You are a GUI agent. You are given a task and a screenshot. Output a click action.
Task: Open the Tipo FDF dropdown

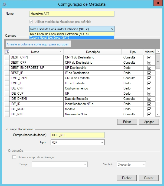102,142
